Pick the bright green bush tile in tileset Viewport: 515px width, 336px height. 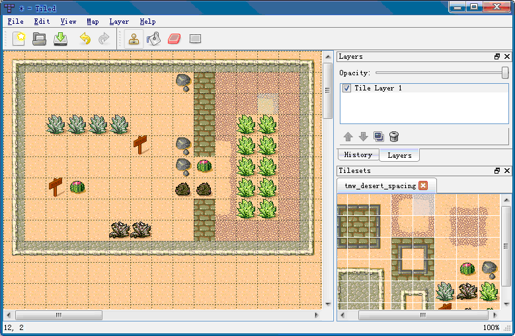pyautogui.click(x=489, y=291)
